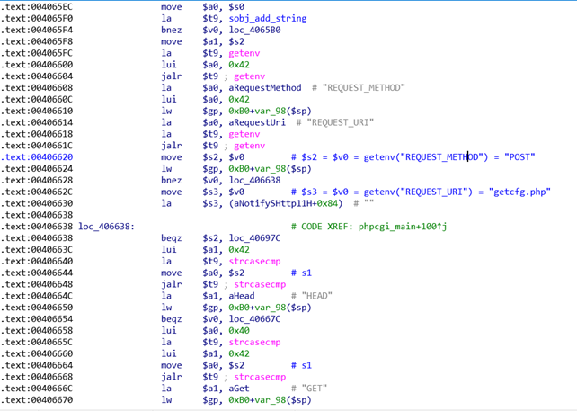
Task: Click the beqz mnemonic at address 00406638
Action: (x=172, y=238)
